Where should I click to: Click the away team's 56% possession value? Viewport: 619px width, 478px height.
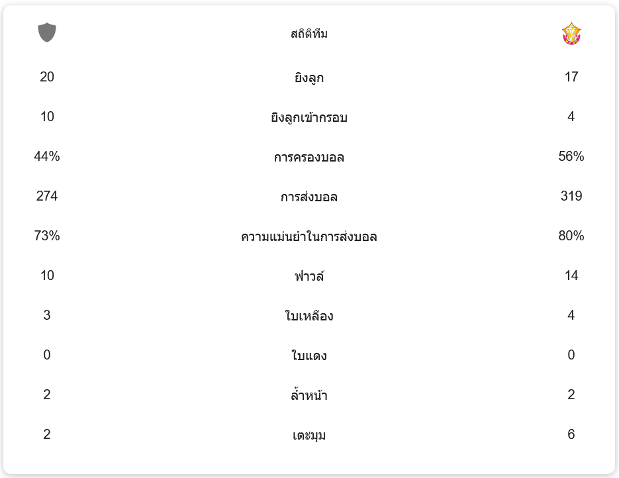tap(571, 157)
